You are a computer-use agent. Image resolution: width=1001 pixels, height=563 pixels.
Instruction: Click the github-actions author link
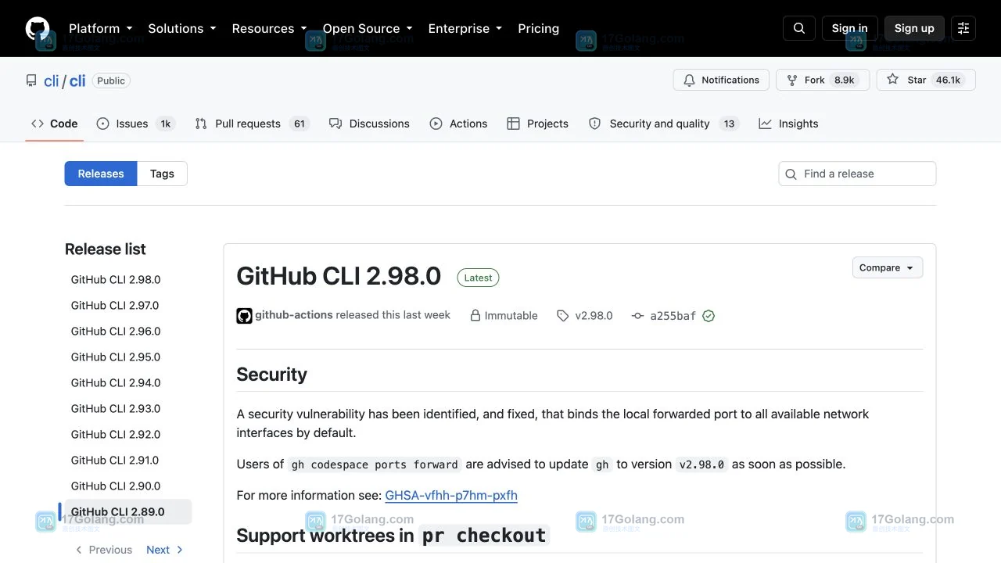(x=293, y=315)
